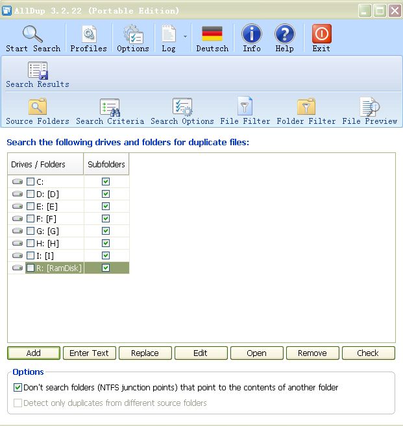
Task: Click the red Exit power icon
Action: [321, 34]
